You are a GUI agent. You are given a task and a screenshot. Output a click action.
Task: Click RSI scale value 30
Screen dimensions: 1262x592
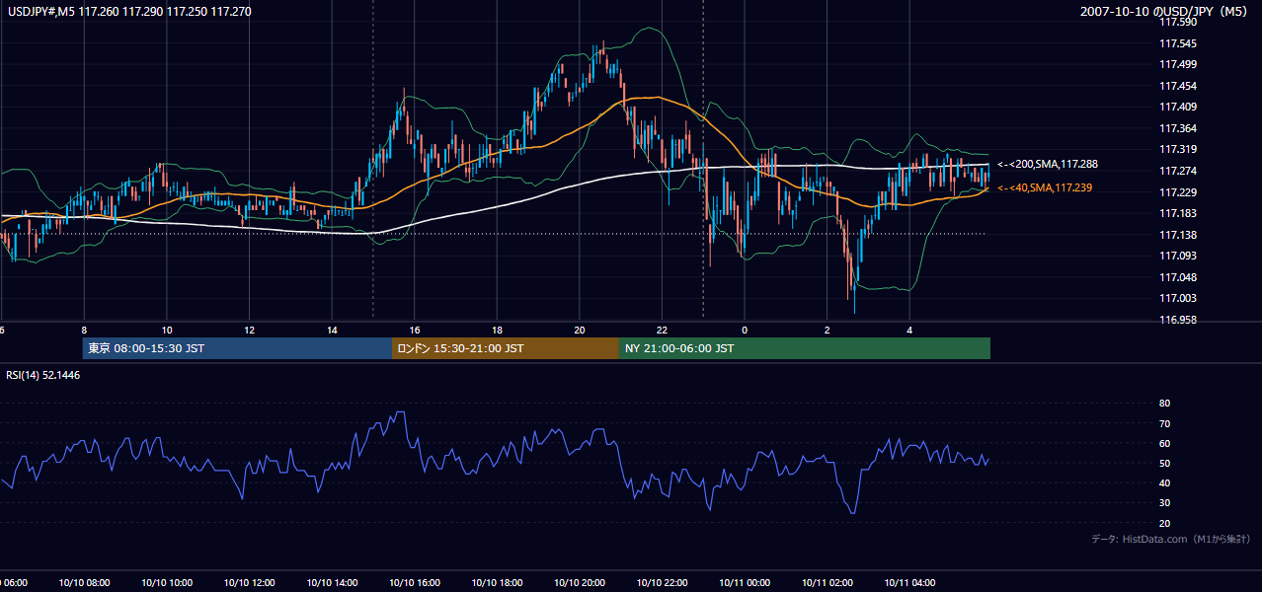(x=1165, y=503)
